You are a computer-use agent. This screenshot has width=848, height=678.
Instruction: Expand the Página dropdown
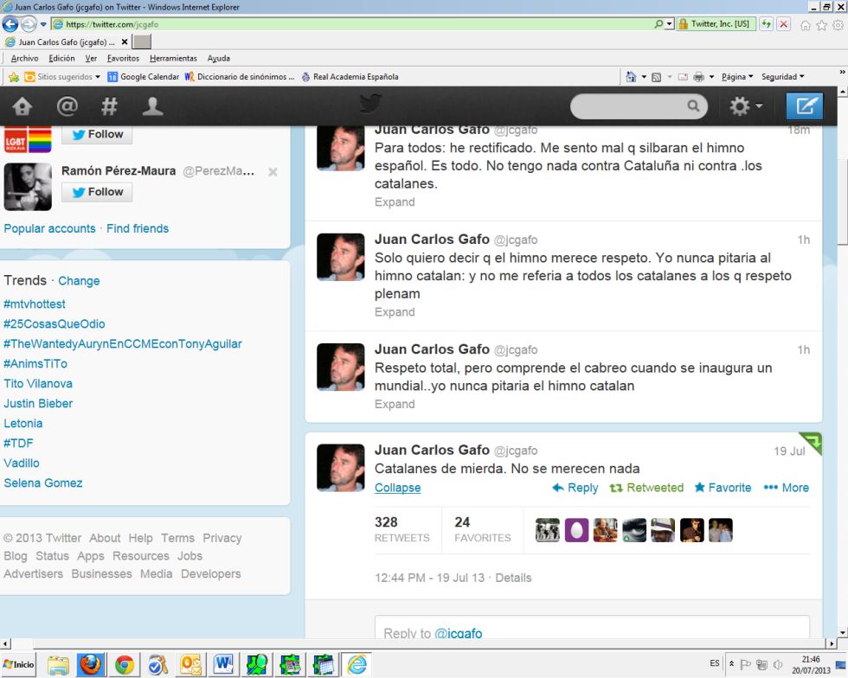point(737,77)
